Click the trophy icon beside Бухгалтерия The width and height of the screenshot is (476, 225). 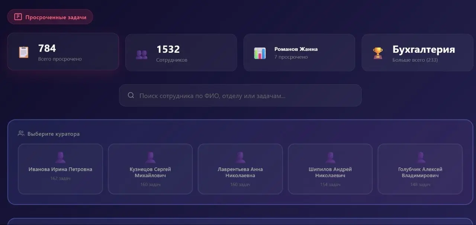pos(378,53)
